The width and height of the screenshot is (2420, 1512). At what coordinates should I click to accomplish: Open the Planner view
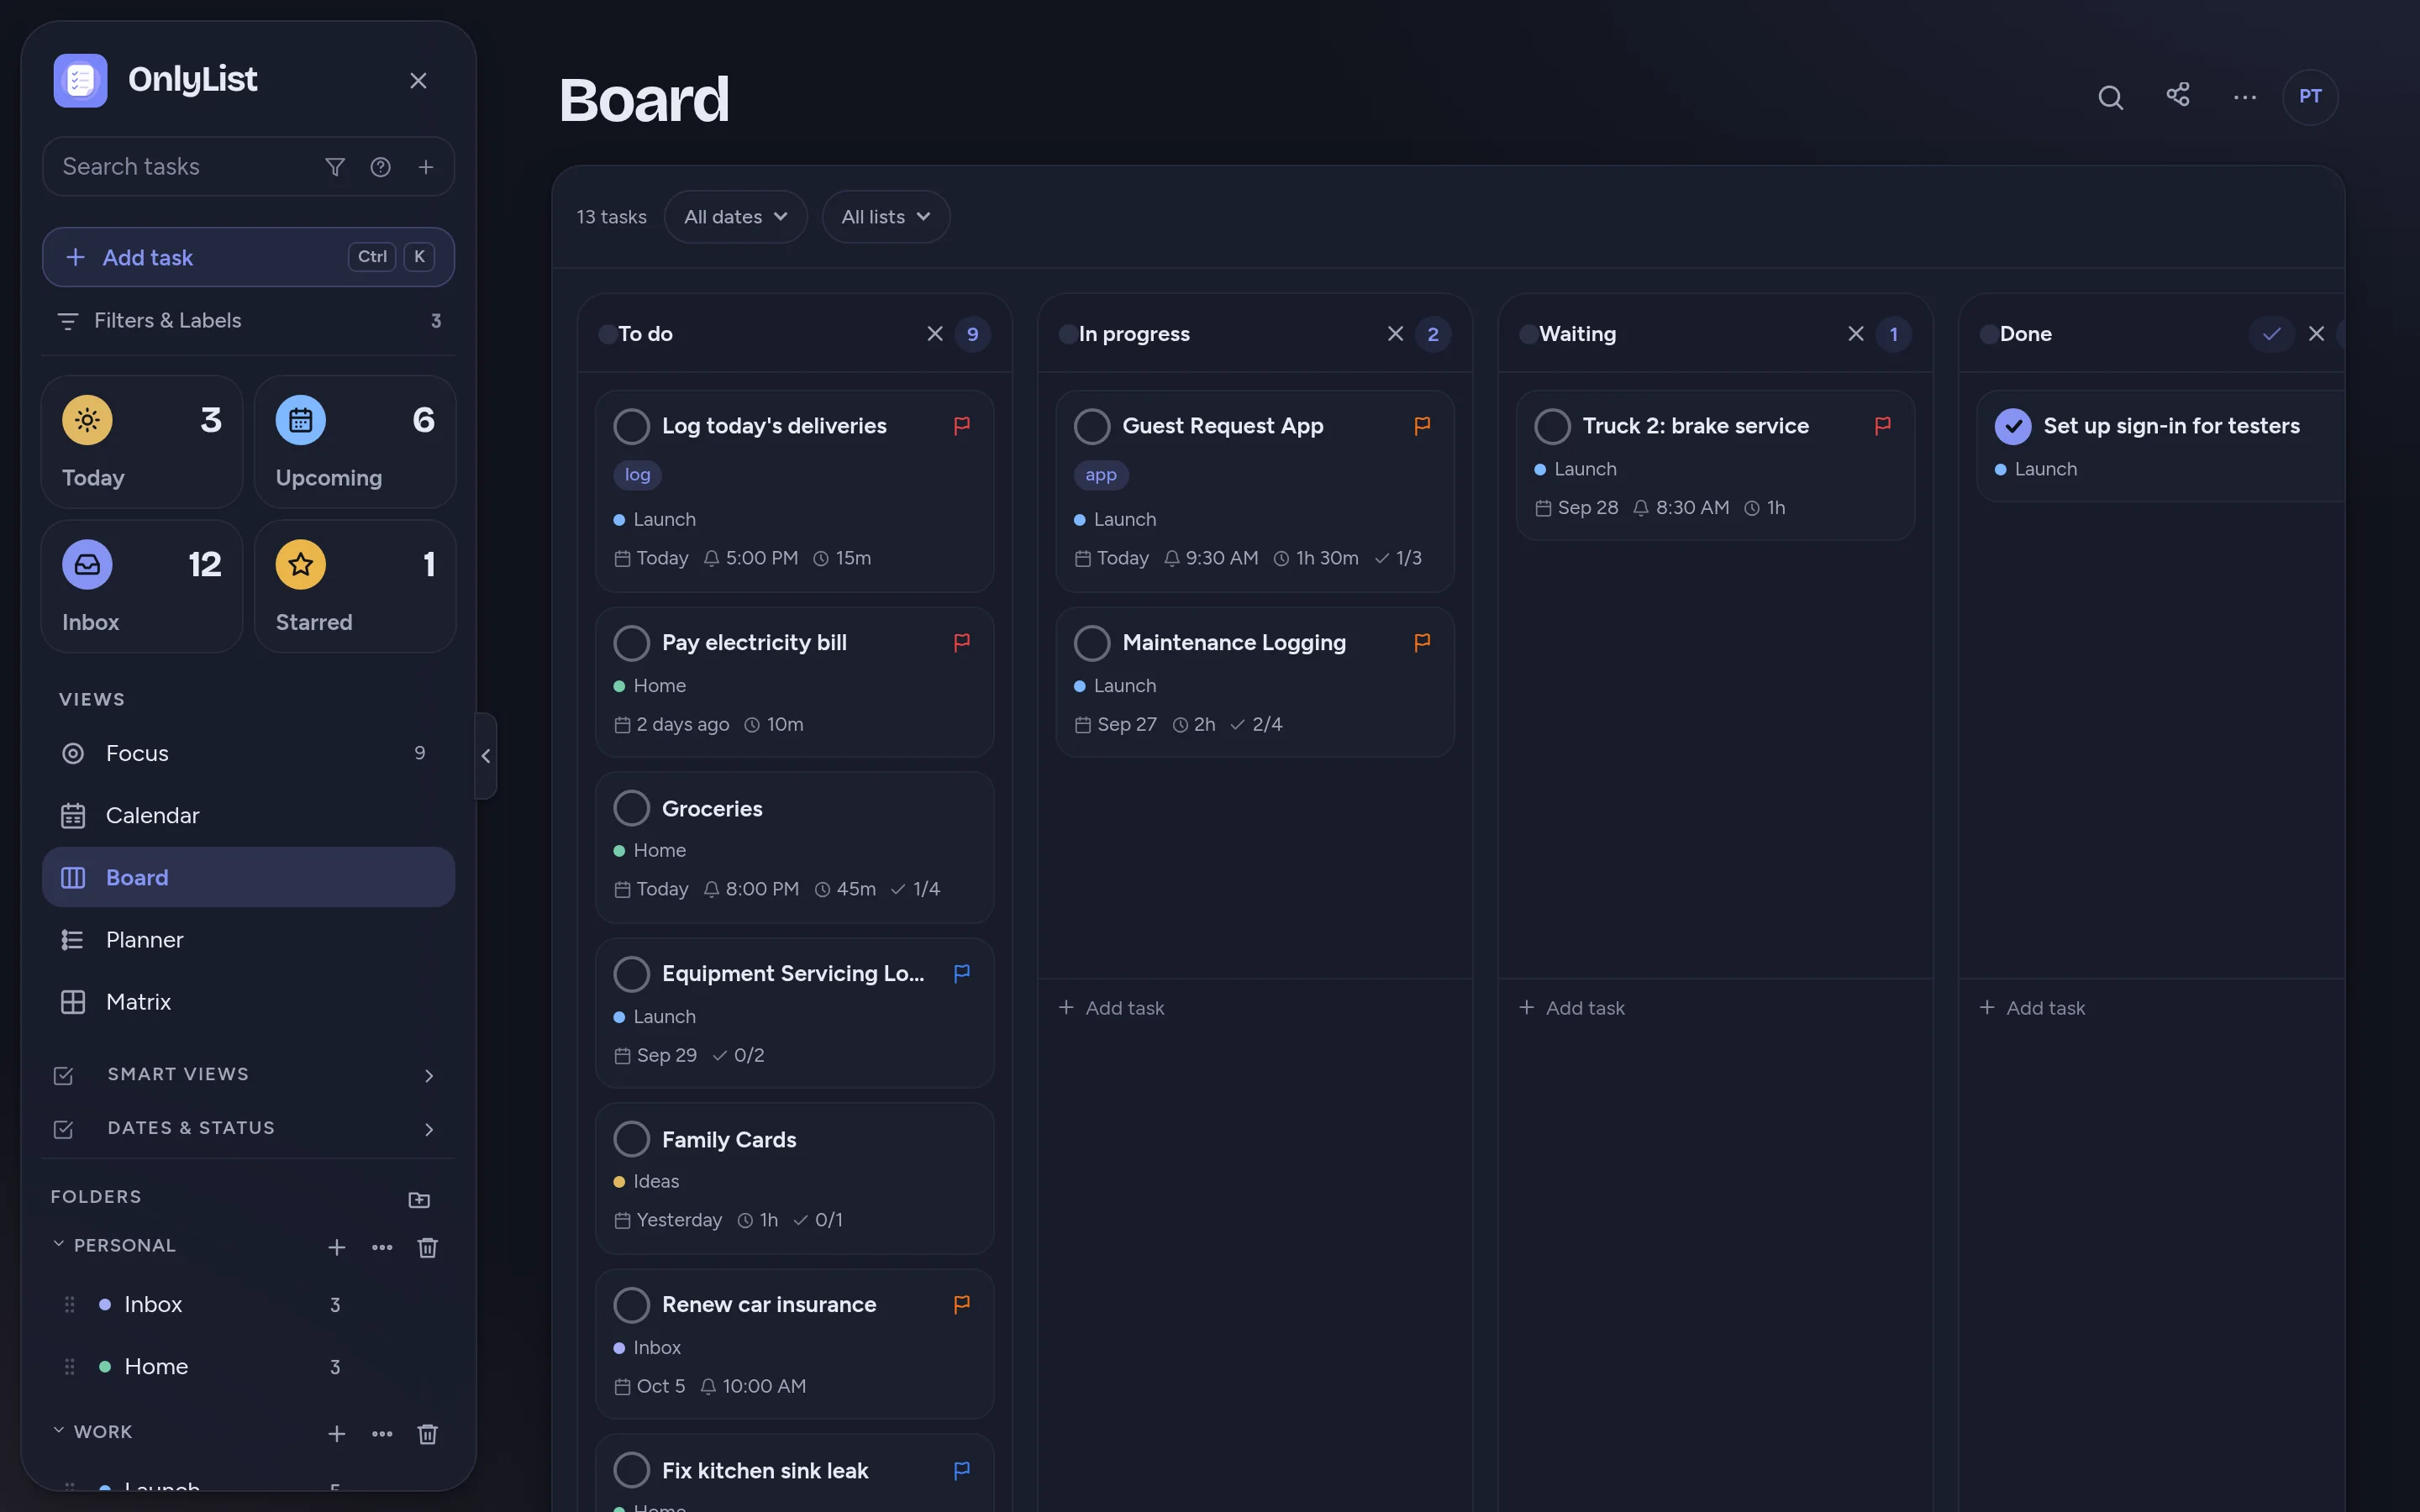tap(248, 940)
